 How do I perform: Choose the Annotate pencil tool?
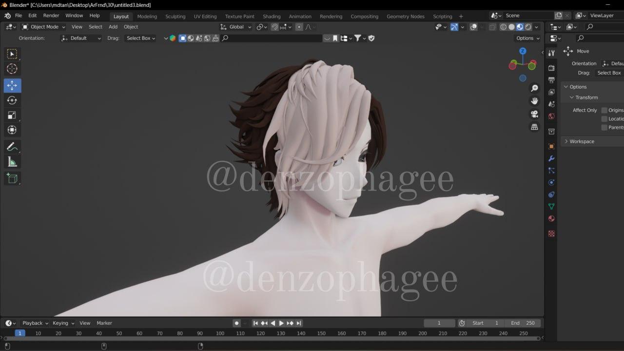coord(12,147)
